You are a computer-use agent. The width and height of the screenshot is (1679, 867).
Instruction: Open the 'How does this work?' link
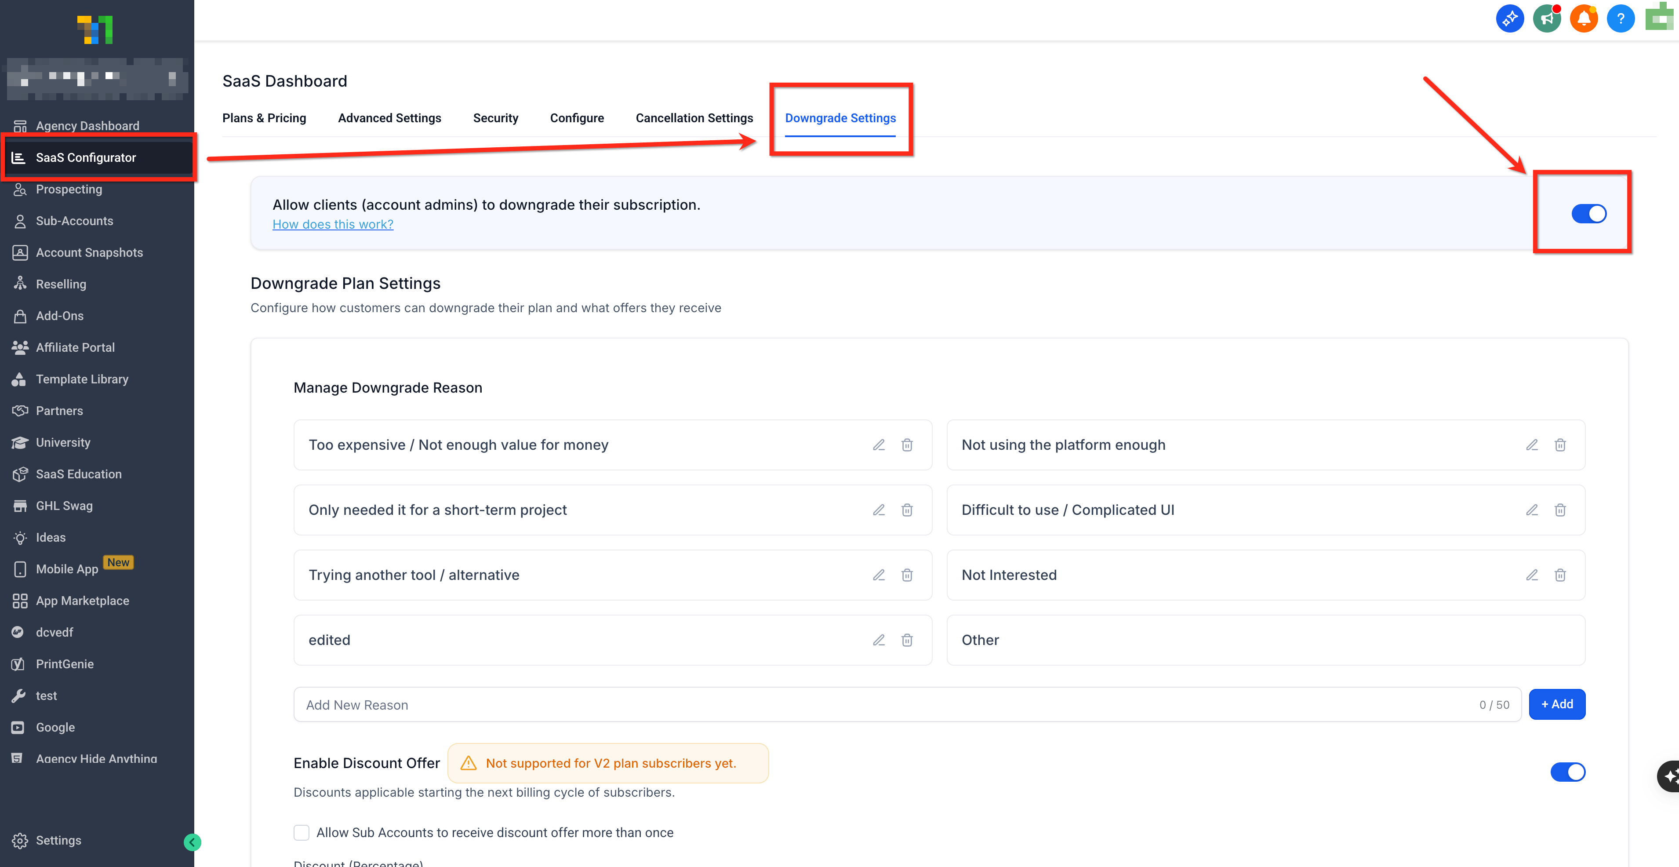[332, 224]
